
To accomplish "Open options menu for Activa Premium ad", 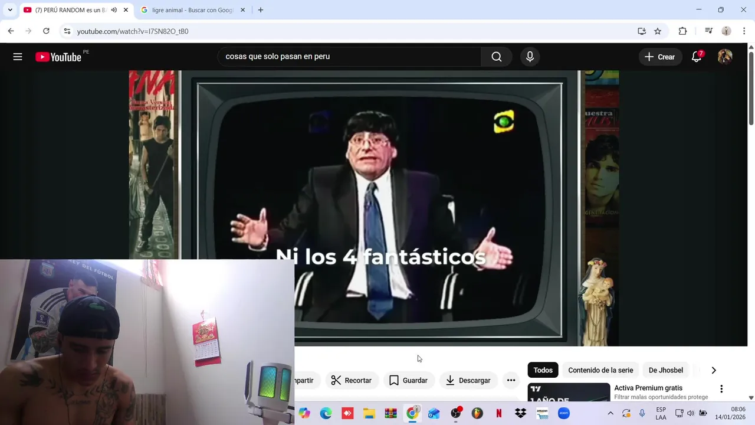I will (721, 389).
